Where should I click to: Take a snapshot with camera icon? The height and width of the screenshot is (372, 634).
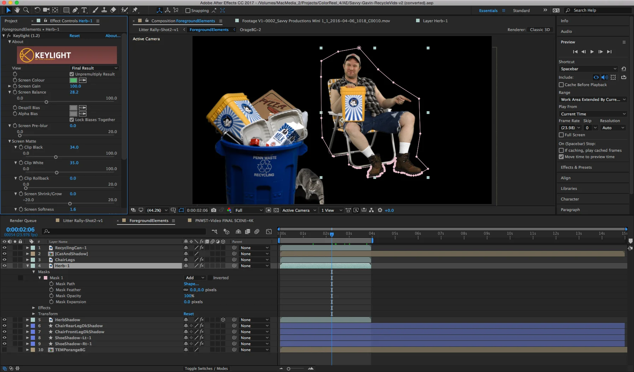click(214, 210)
